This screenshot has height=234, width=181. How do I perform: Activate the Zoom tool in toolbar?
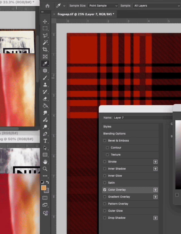(x=45, y=169)
